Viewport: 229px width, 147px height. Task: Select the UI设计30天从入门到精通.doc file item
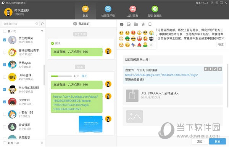pos(173,96)
